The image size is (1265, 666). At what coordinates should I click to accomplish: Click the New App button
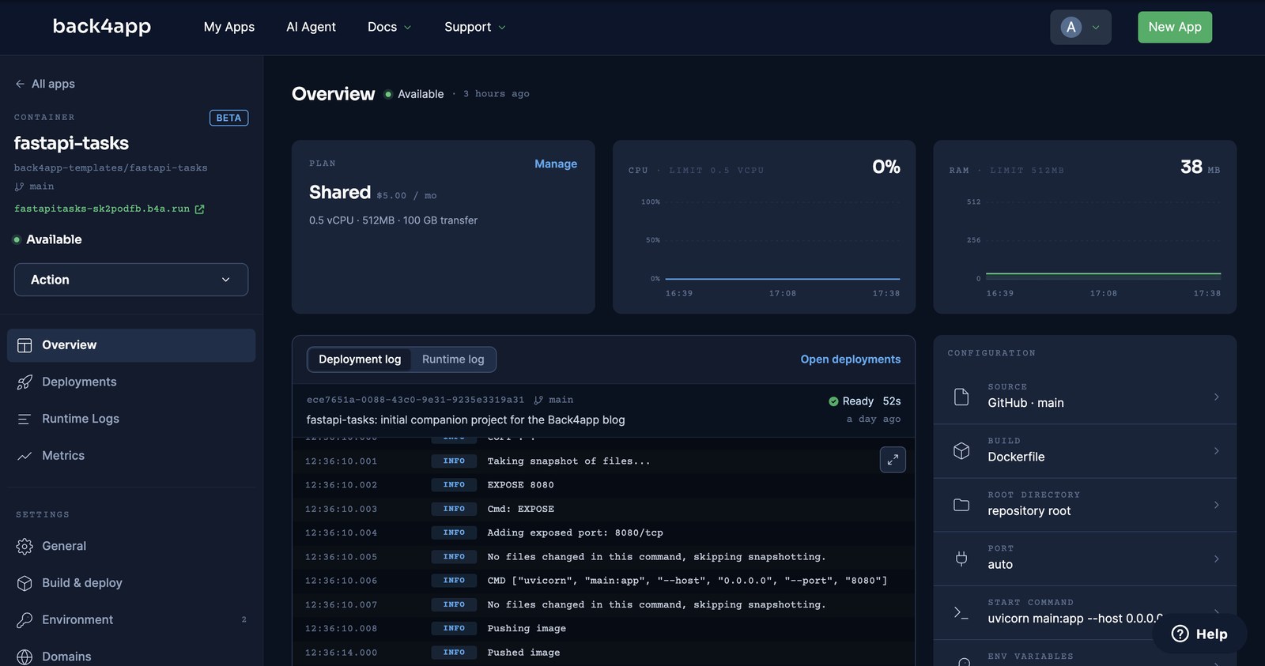1175,27
